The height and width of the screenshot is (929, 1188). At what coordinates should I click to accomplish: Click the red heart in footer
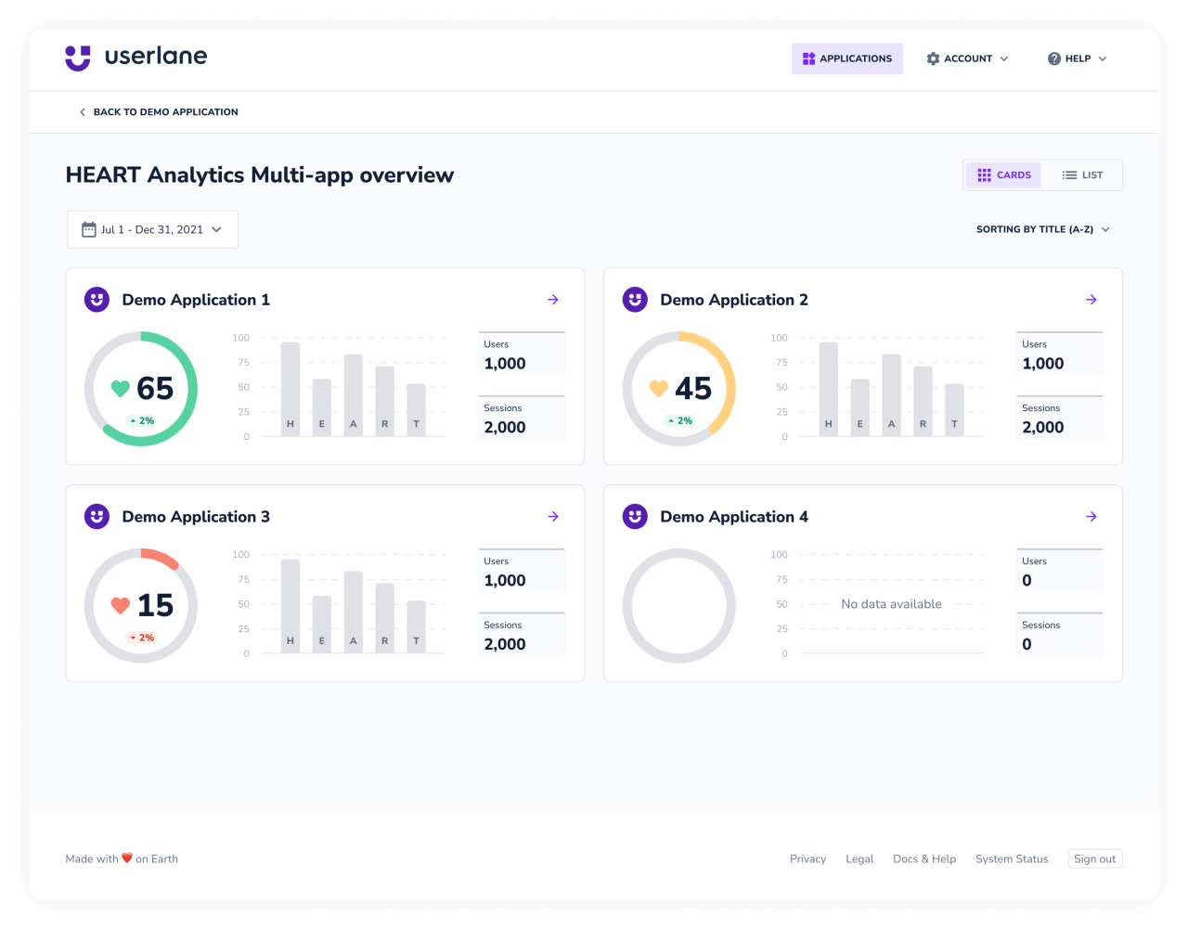pos(127,858)
